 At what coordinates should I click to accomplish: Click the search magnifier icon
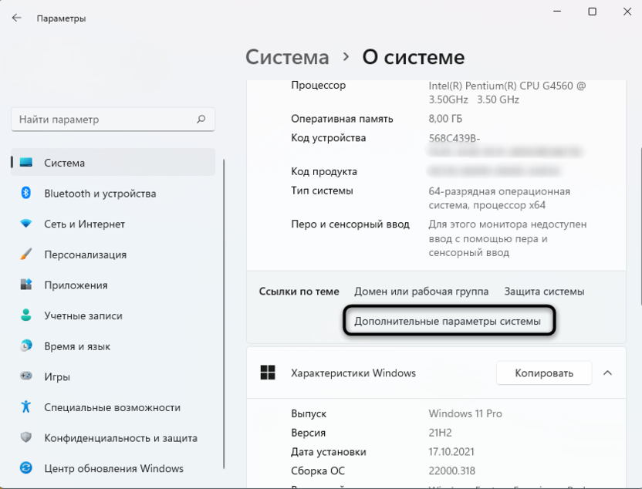pos(201,119)
